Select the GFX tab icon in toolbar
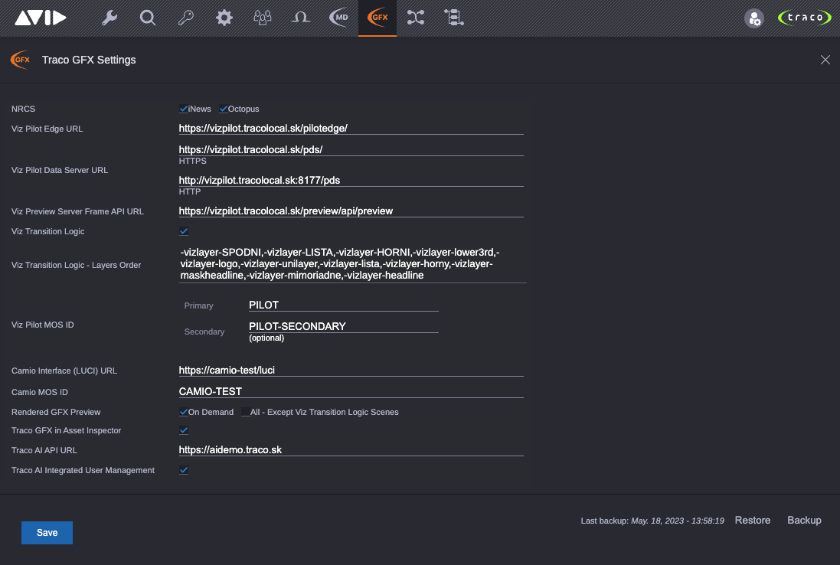The height and width of the screenshot is (565, 840). 378,18
